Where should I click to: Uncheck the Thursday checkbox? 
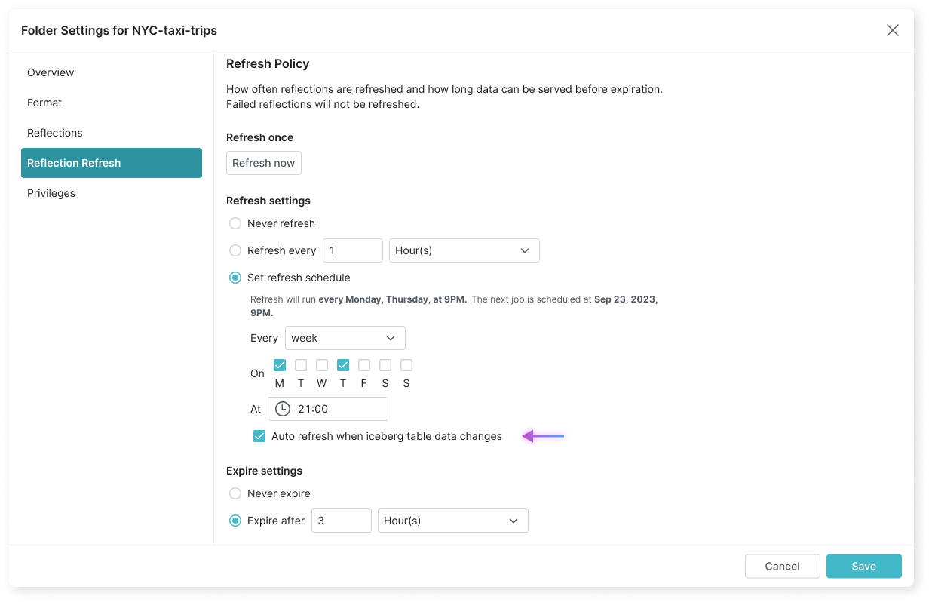coord(343,365)
